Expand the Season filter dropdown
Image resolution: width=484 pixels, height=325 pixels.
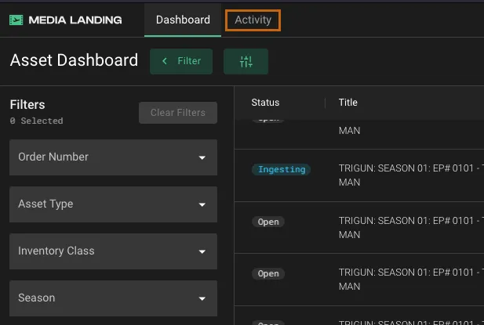pos(113,298)
